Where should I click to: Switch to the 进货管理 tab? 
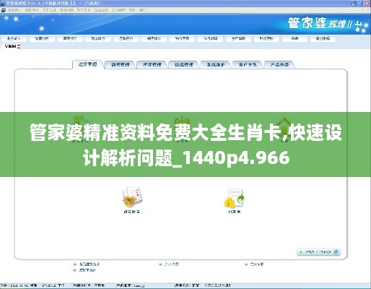(88, 64)
